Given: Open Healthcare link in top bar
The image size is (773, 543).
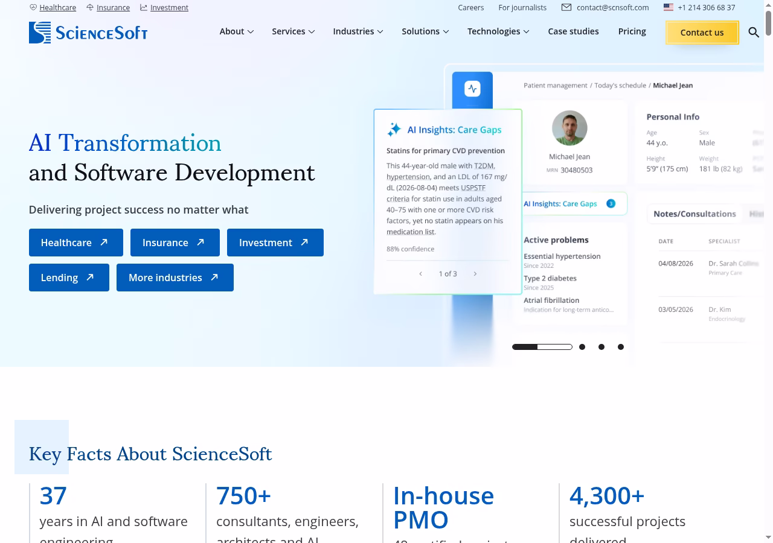Looking at the screenshot, I should point(58,7).
